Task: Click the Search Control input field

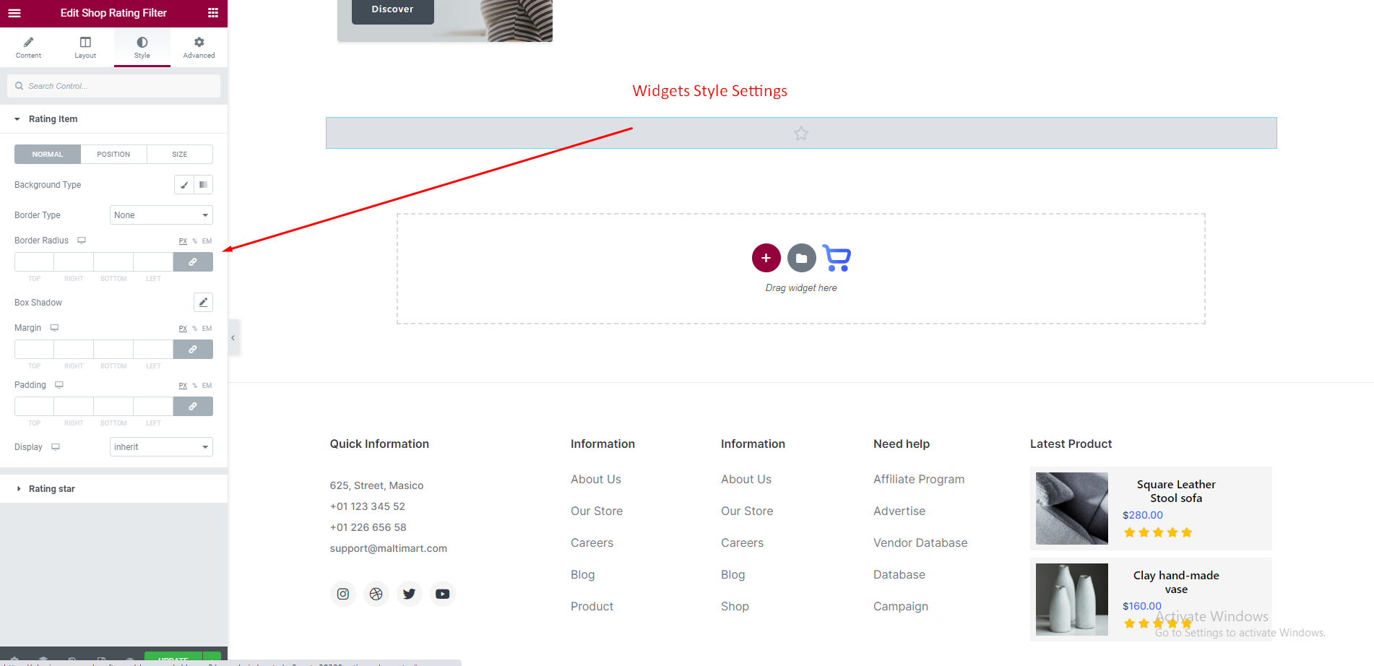Action: click(x=119, y=86)
